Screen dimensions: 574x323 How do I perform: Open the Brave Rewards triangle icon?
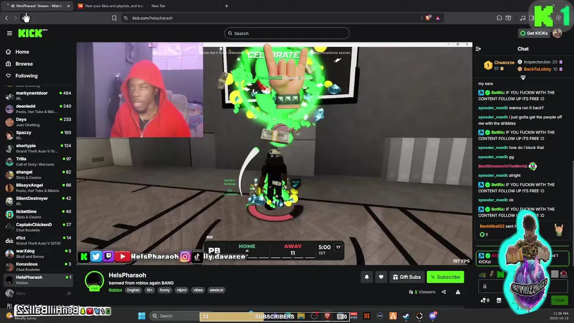click(438, 18)
